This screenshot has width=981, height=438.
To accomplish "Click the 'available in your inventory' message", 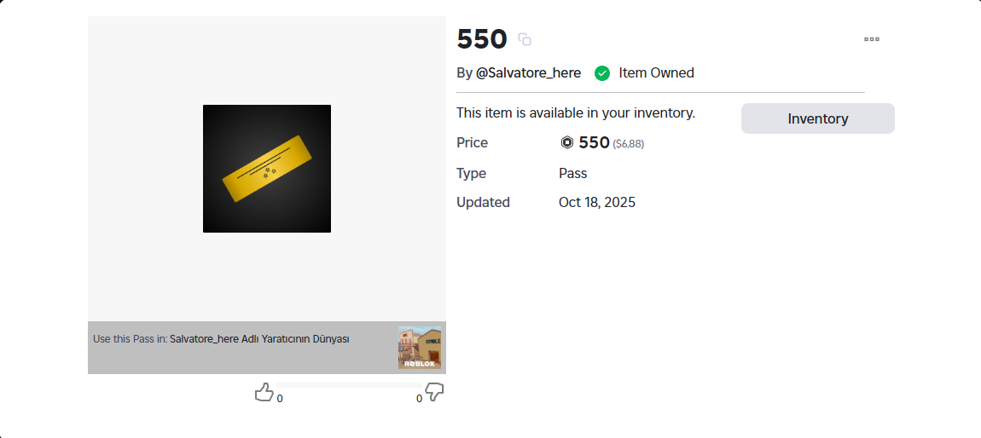I will click(x=576, y=112).
